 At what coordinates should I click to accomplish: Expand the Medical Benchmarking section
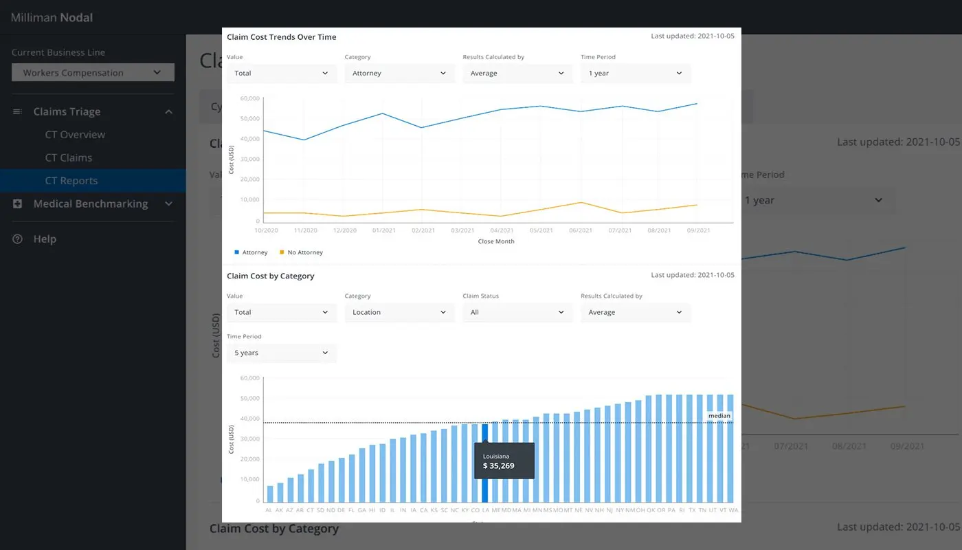pos(168,203)
